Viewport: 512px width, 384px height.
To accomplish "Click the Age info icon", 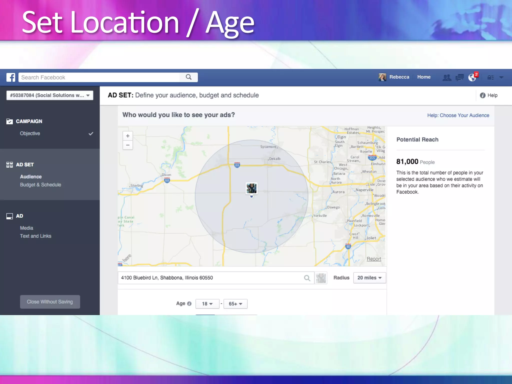I will click(189, 303).
